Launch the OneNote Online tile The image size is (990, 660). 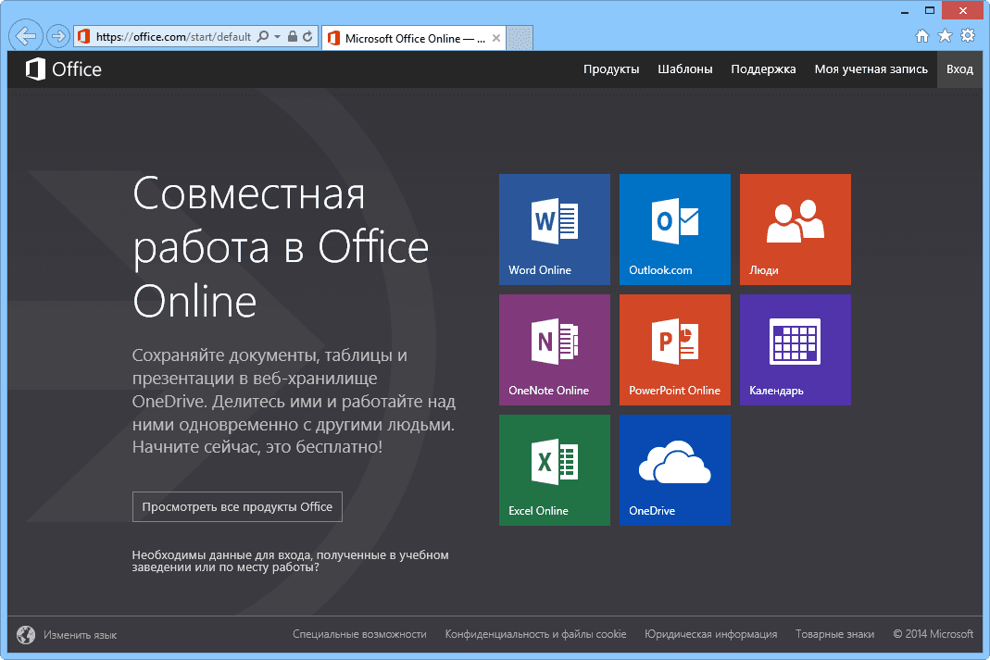point(555,350)
